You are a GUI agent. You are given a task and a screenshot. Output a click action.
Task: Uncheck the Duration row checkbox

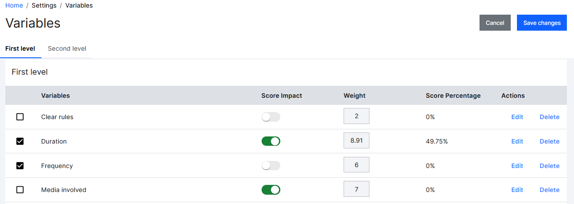[20, 141]
